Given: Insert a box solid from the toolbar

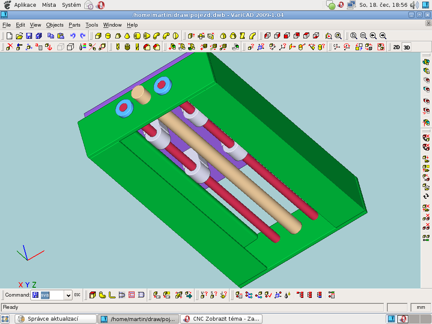Looking at the screenshot, I should tap(98, 36).
